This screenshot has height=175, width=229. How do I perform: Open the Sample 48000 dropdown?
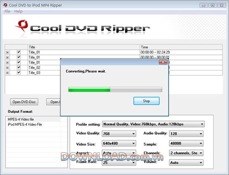click(186, 143)
